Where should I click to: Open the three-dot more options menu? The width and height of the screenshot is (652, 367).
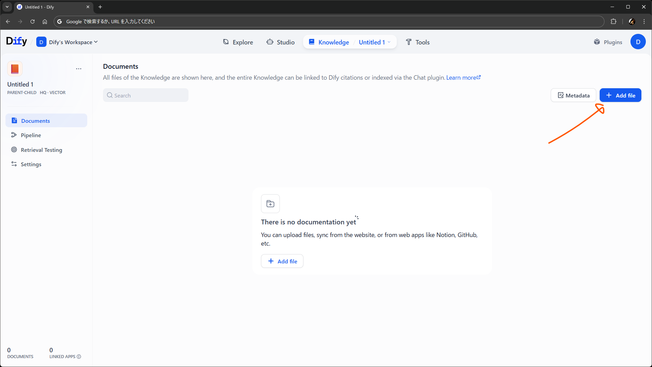click(x=79, y=69)
